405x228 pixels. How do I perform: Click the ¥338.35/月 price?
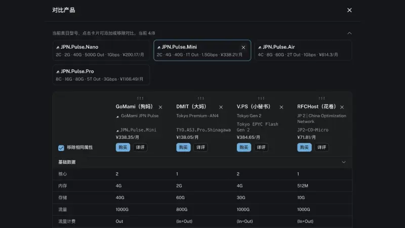[128, 137]
